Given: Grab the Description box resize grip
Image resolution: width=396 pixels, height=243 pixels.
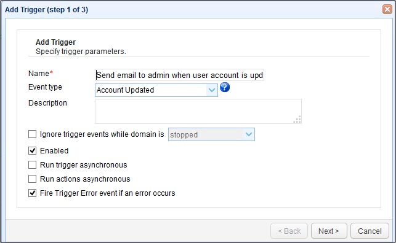Looking at the screenshot, I should 297,119.
